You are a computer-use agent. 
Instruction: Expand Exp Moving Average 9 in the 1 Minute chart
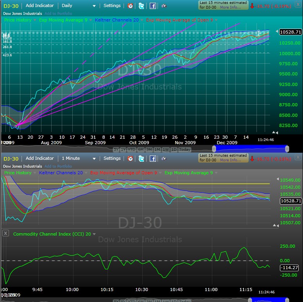pyautogui.click(x=216, y=173)
